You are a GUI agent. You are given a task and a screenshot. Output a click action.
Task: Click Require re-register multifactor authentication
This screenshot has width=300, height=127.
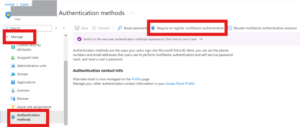point(188,28)
